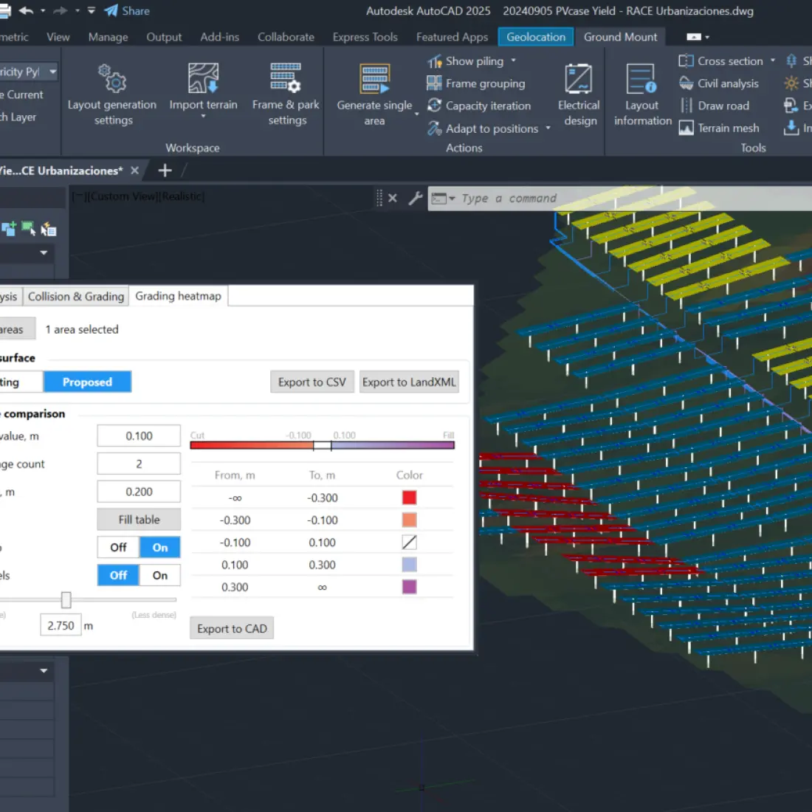Click the command line drag handle
This screenshot has width=812, height=812.
click(379, 199)
